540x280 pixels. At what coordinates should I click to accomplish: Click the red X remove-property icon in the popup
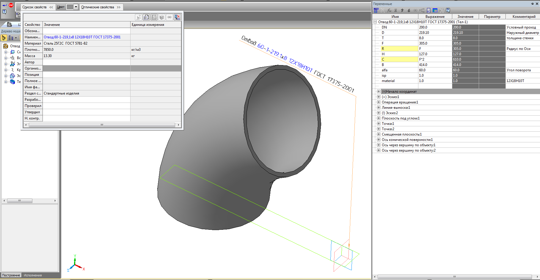(x=177, y=17)
